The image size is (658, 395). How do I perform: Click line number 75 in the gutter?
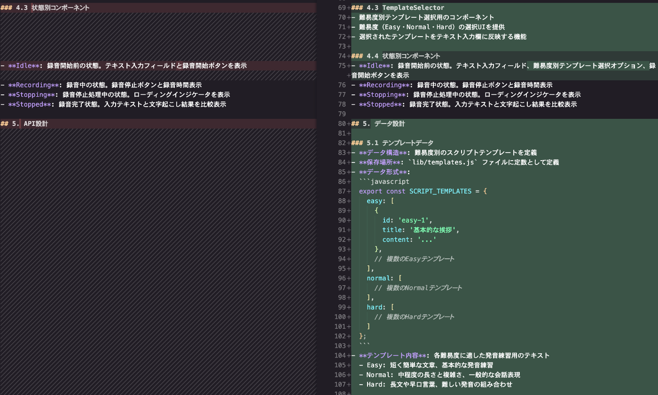pos(342,66)
